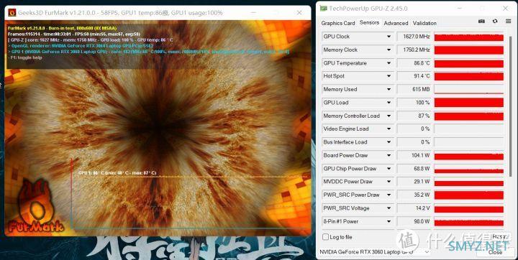Click the GPU-Z Close button

[x=495, y=252]
